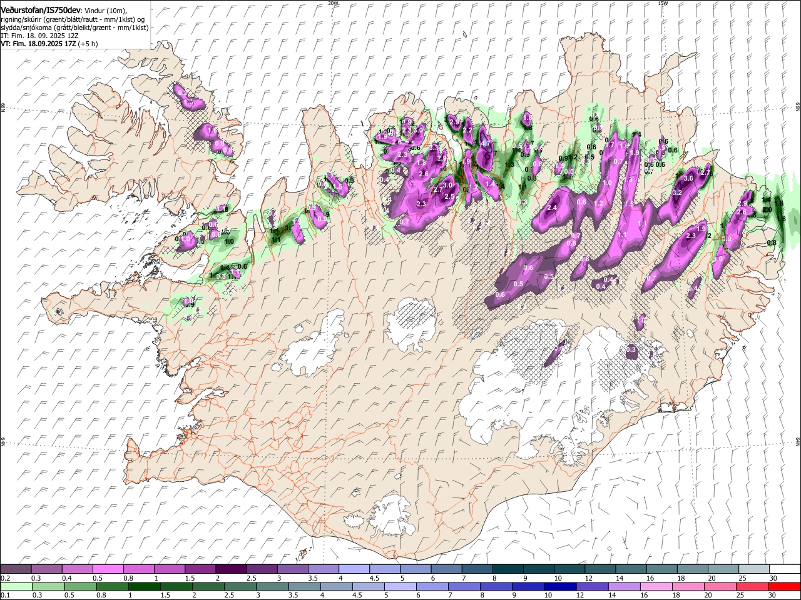
Task: Click the '0.2' label under upper legend row
Action: (5, 577)
